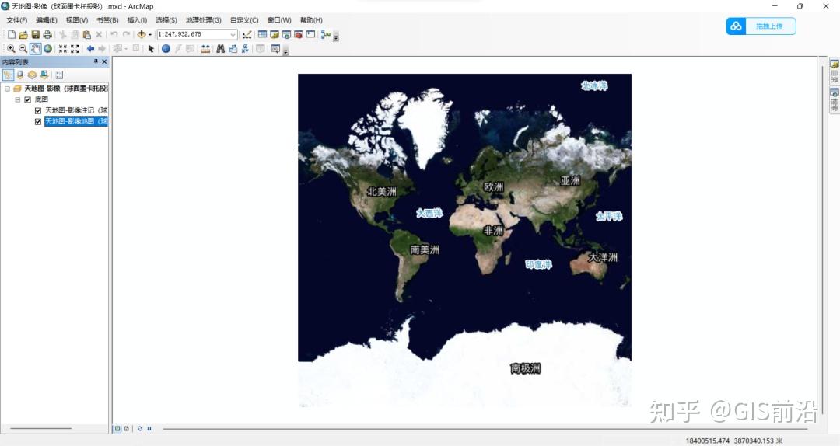
Task: Print the map
Action: [x=47, y=35]
